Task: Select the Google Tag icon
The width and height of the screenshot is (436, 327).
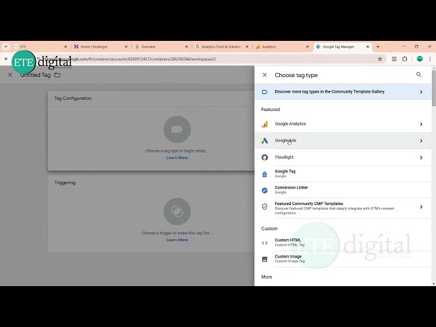Action: coord(265,174)
